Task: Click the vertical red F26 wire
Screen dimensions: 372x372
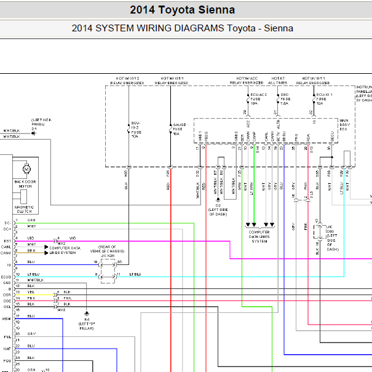Action: coord(170,271)
